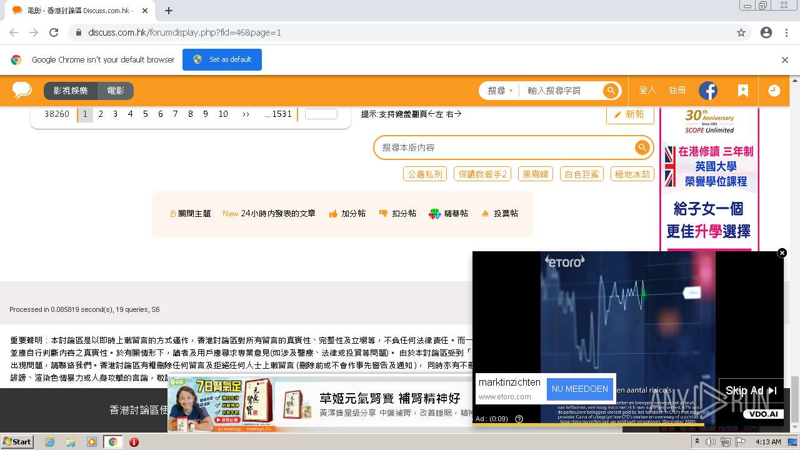Click the 精華帖 gem legend

(x=449, y=214)
